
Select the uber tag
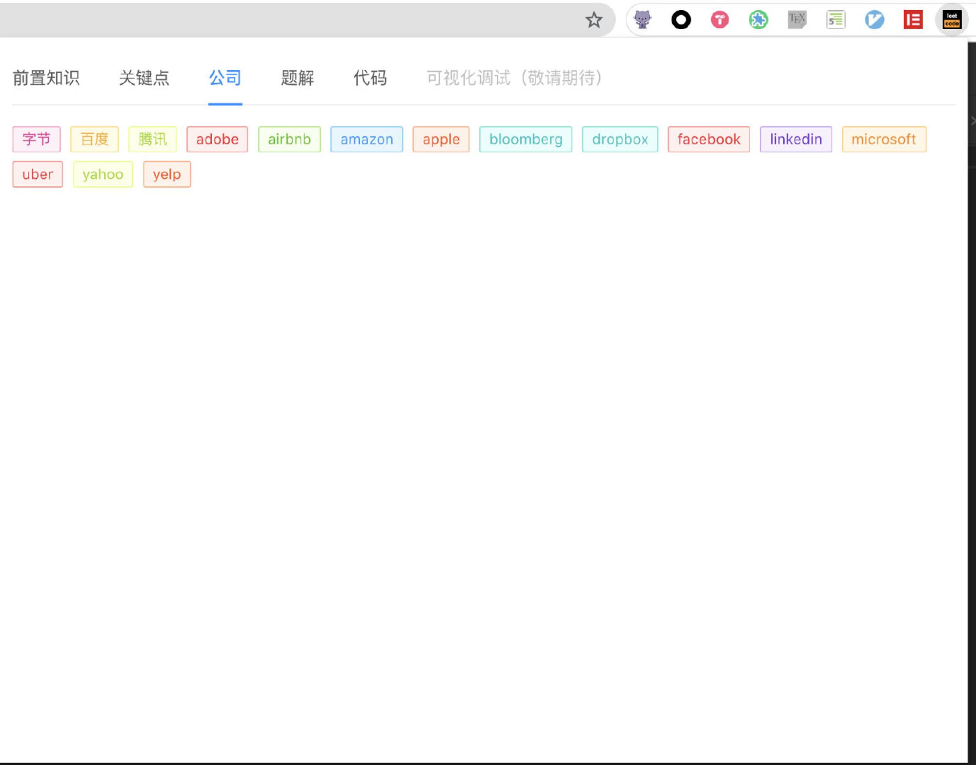tap(38, 175)
